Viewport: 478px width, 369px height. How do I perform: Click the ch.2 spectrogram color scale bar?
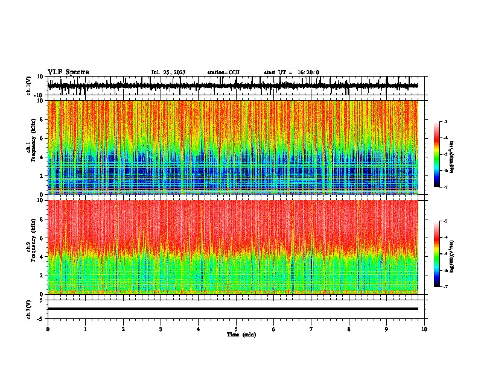pos(437,254)
